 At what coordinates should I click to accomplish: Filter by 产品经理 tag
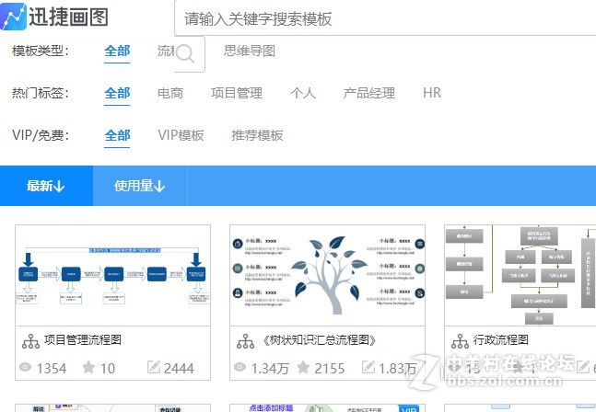tap(368, 93)
